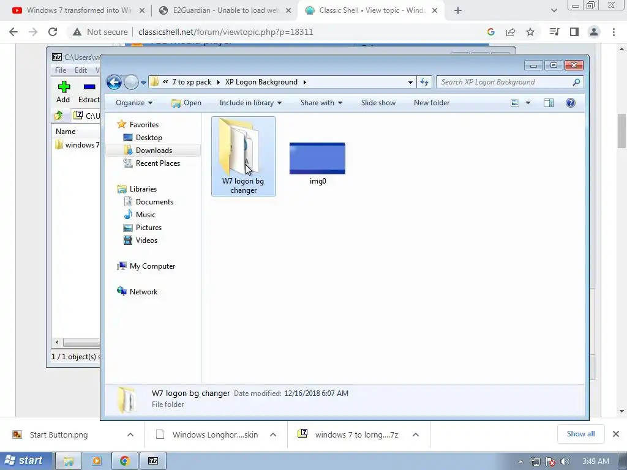627x470 pixels.
Task: Select Network in navigation pane
Action: 137,292
